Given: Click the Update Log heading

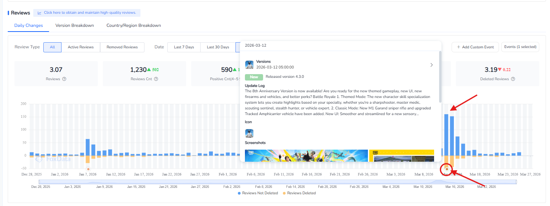Looking at the screenshot, I should click(x=255, y=86).
